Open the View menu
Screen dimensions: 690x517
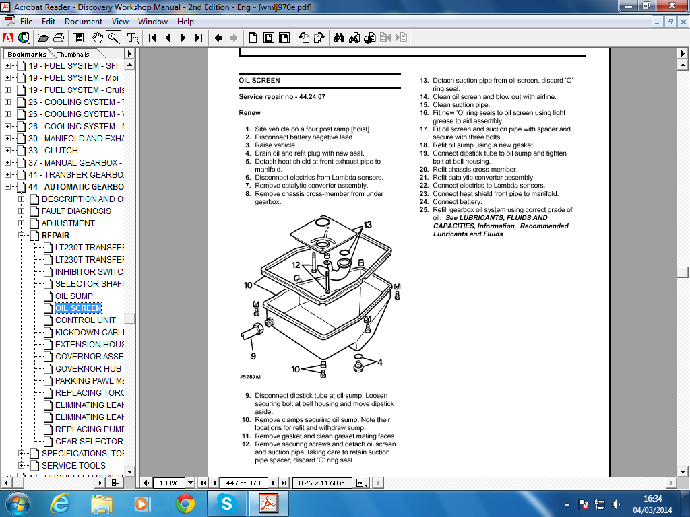(120, 21)
